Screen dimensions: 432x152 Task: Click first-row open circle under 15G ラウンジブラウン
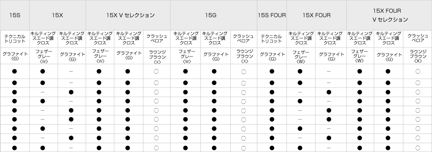tap(243, 72)
